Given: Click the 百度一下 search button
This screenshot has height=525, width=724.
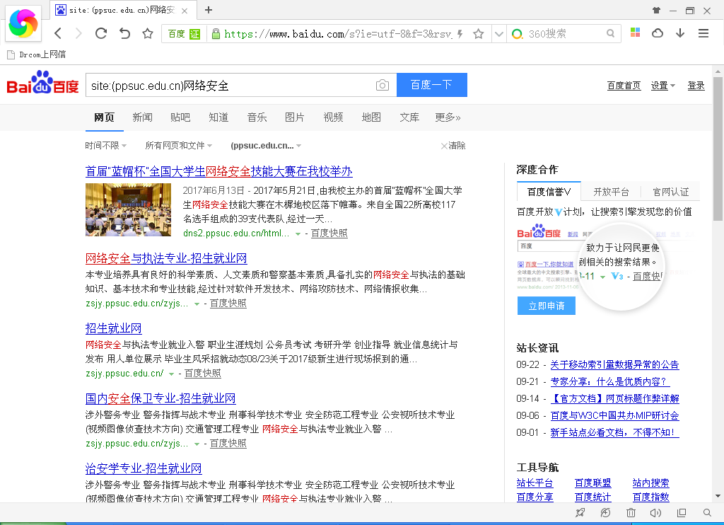Looking at the screenshot, I should [x=432, y=85].
